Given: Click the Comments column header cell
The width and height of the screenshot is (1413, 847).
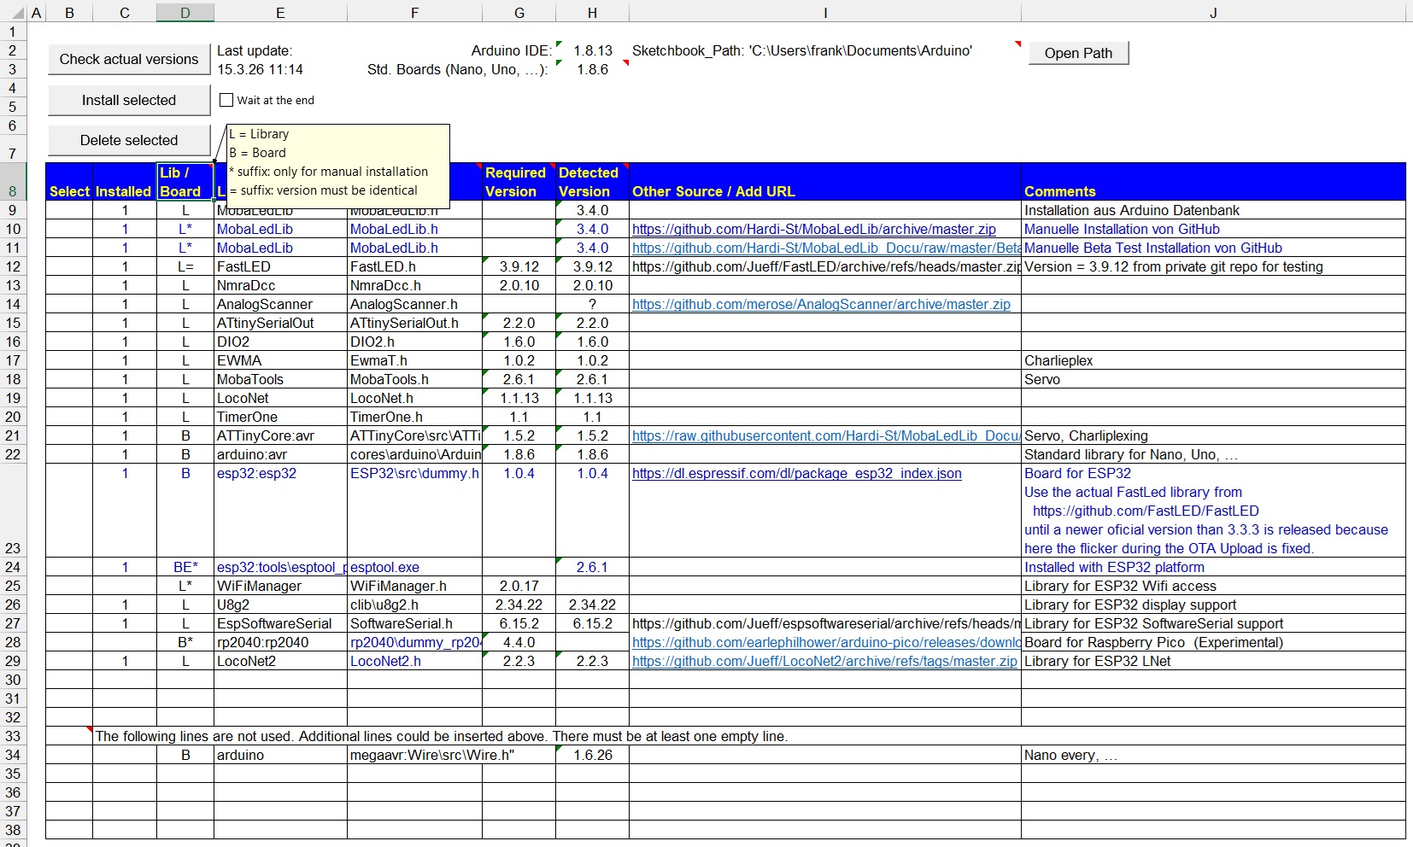Looking at the screenshot, I should click(1212, 182).
